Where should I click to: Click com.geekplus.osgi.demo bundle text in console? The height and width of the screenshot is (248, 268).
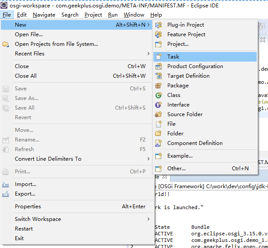coord(230,240)
